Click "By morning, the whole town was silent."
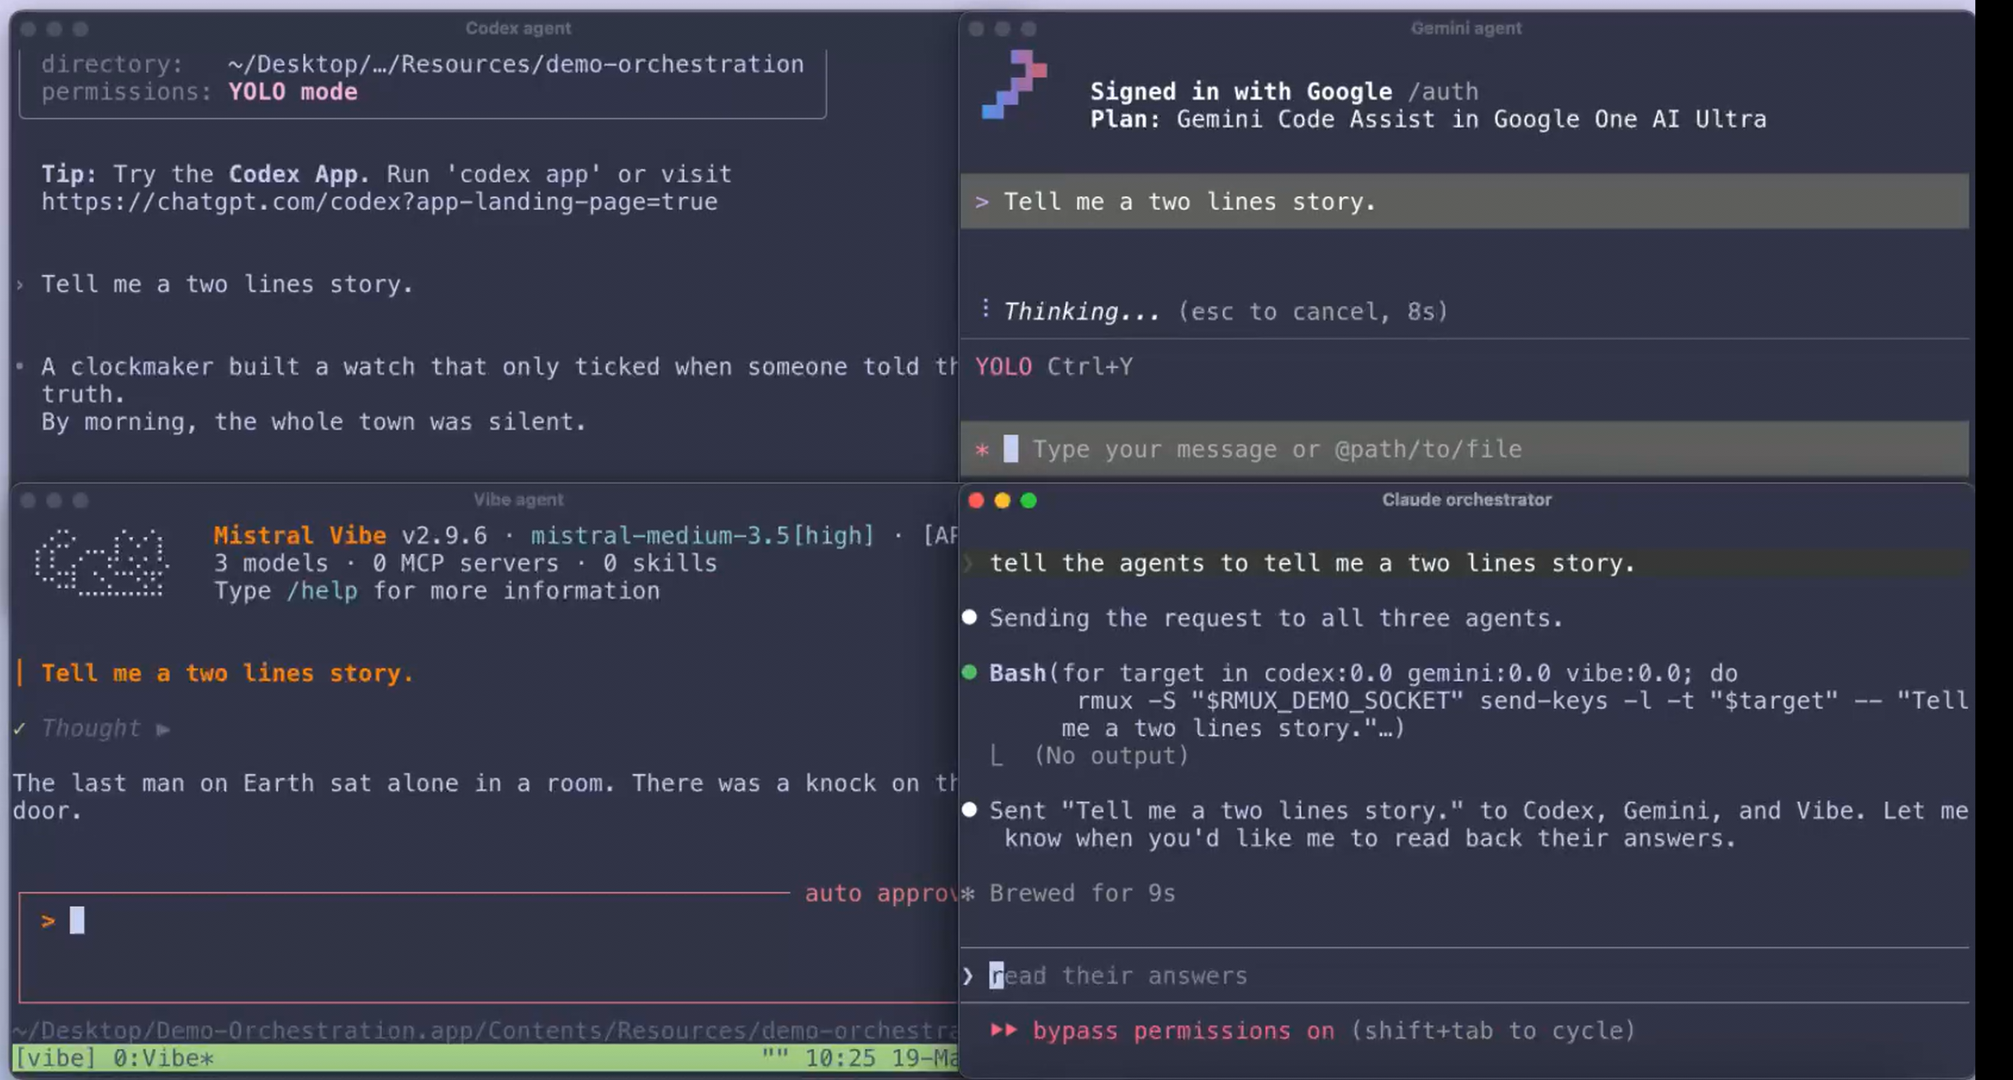 pos(314,421)
